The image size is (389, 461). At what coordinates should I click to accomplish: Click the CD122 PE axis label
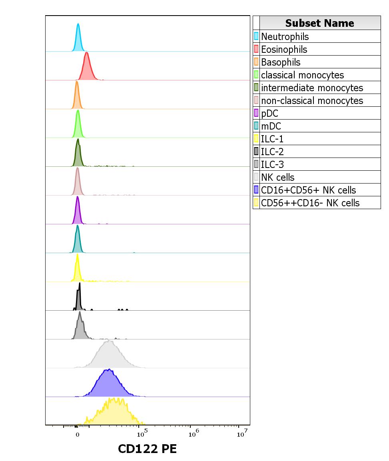[x=147, y=449]
